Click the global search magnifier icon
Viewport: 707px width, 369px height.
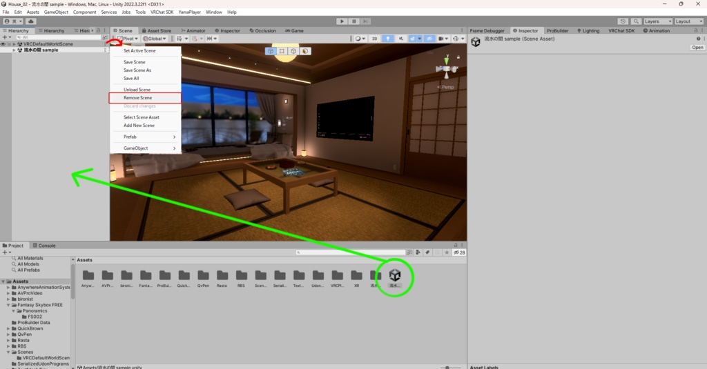pyautogui.click(x=636, y=21)
